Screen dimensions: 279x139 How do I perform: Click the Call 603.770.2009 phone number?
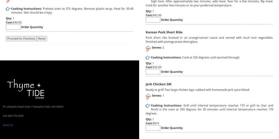pyautogui.click(x=13, y=116)
